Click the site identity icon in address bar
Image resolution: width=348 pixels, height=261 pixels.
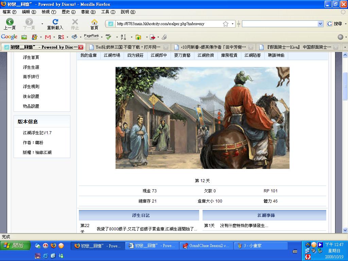click(111, 24)
